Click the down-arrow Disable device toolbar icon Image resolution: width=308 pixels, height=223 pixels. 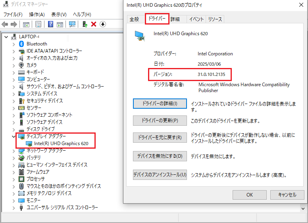(103, 24)
